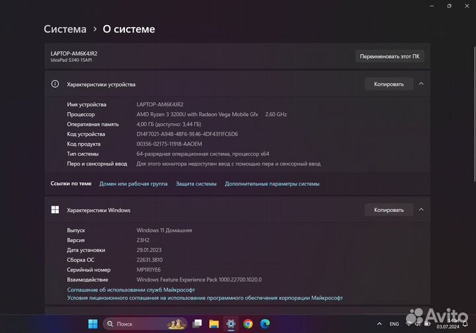The width and height of the screenshot is (476, 333).
Task: Select serial number MP1R1YE6
Action: point(149,270)
